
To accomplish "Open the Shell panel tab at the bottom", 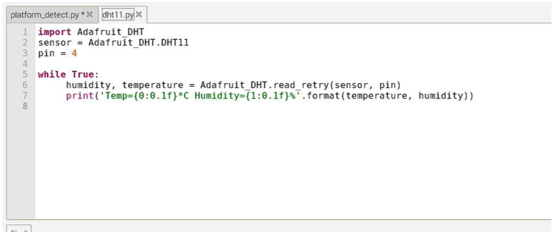I will click(x=19, y=229).
